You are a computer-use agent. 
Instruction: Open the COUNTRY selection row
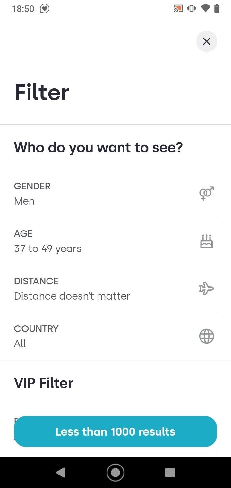click(x=116, y=336)
